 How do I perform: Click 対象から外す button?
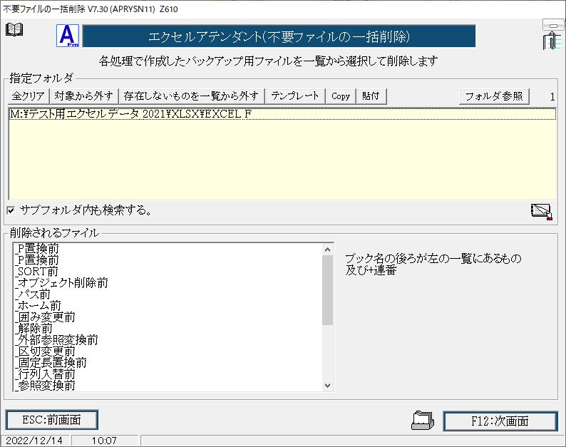(84, 96)
